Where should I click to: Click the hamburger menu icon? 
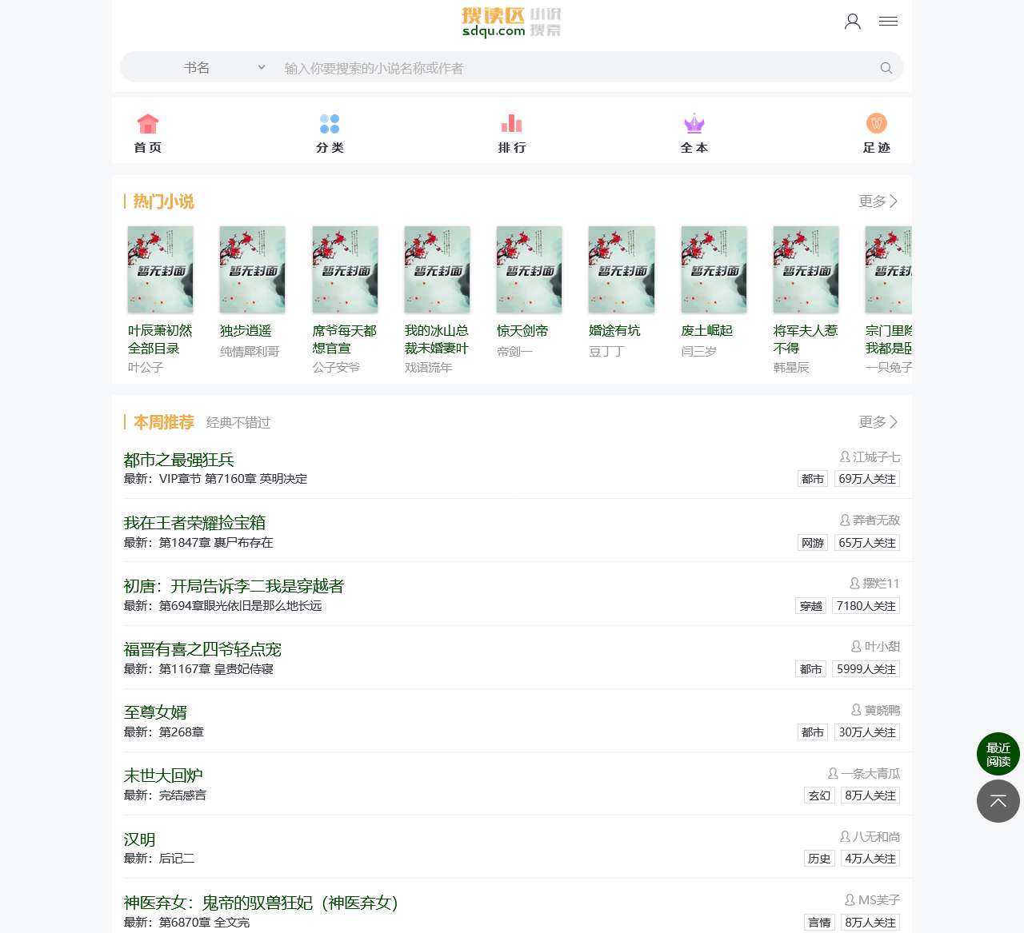click(888, 22)
